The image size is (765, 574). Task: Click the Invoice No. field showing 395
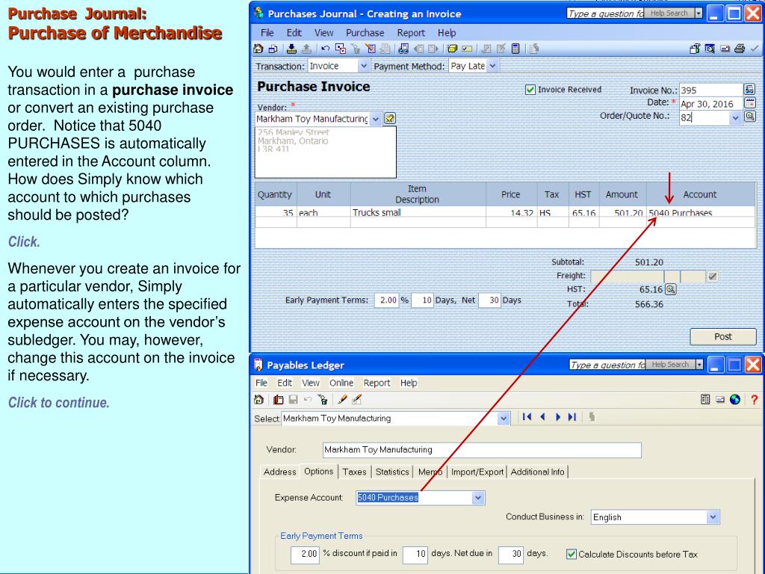711,90
